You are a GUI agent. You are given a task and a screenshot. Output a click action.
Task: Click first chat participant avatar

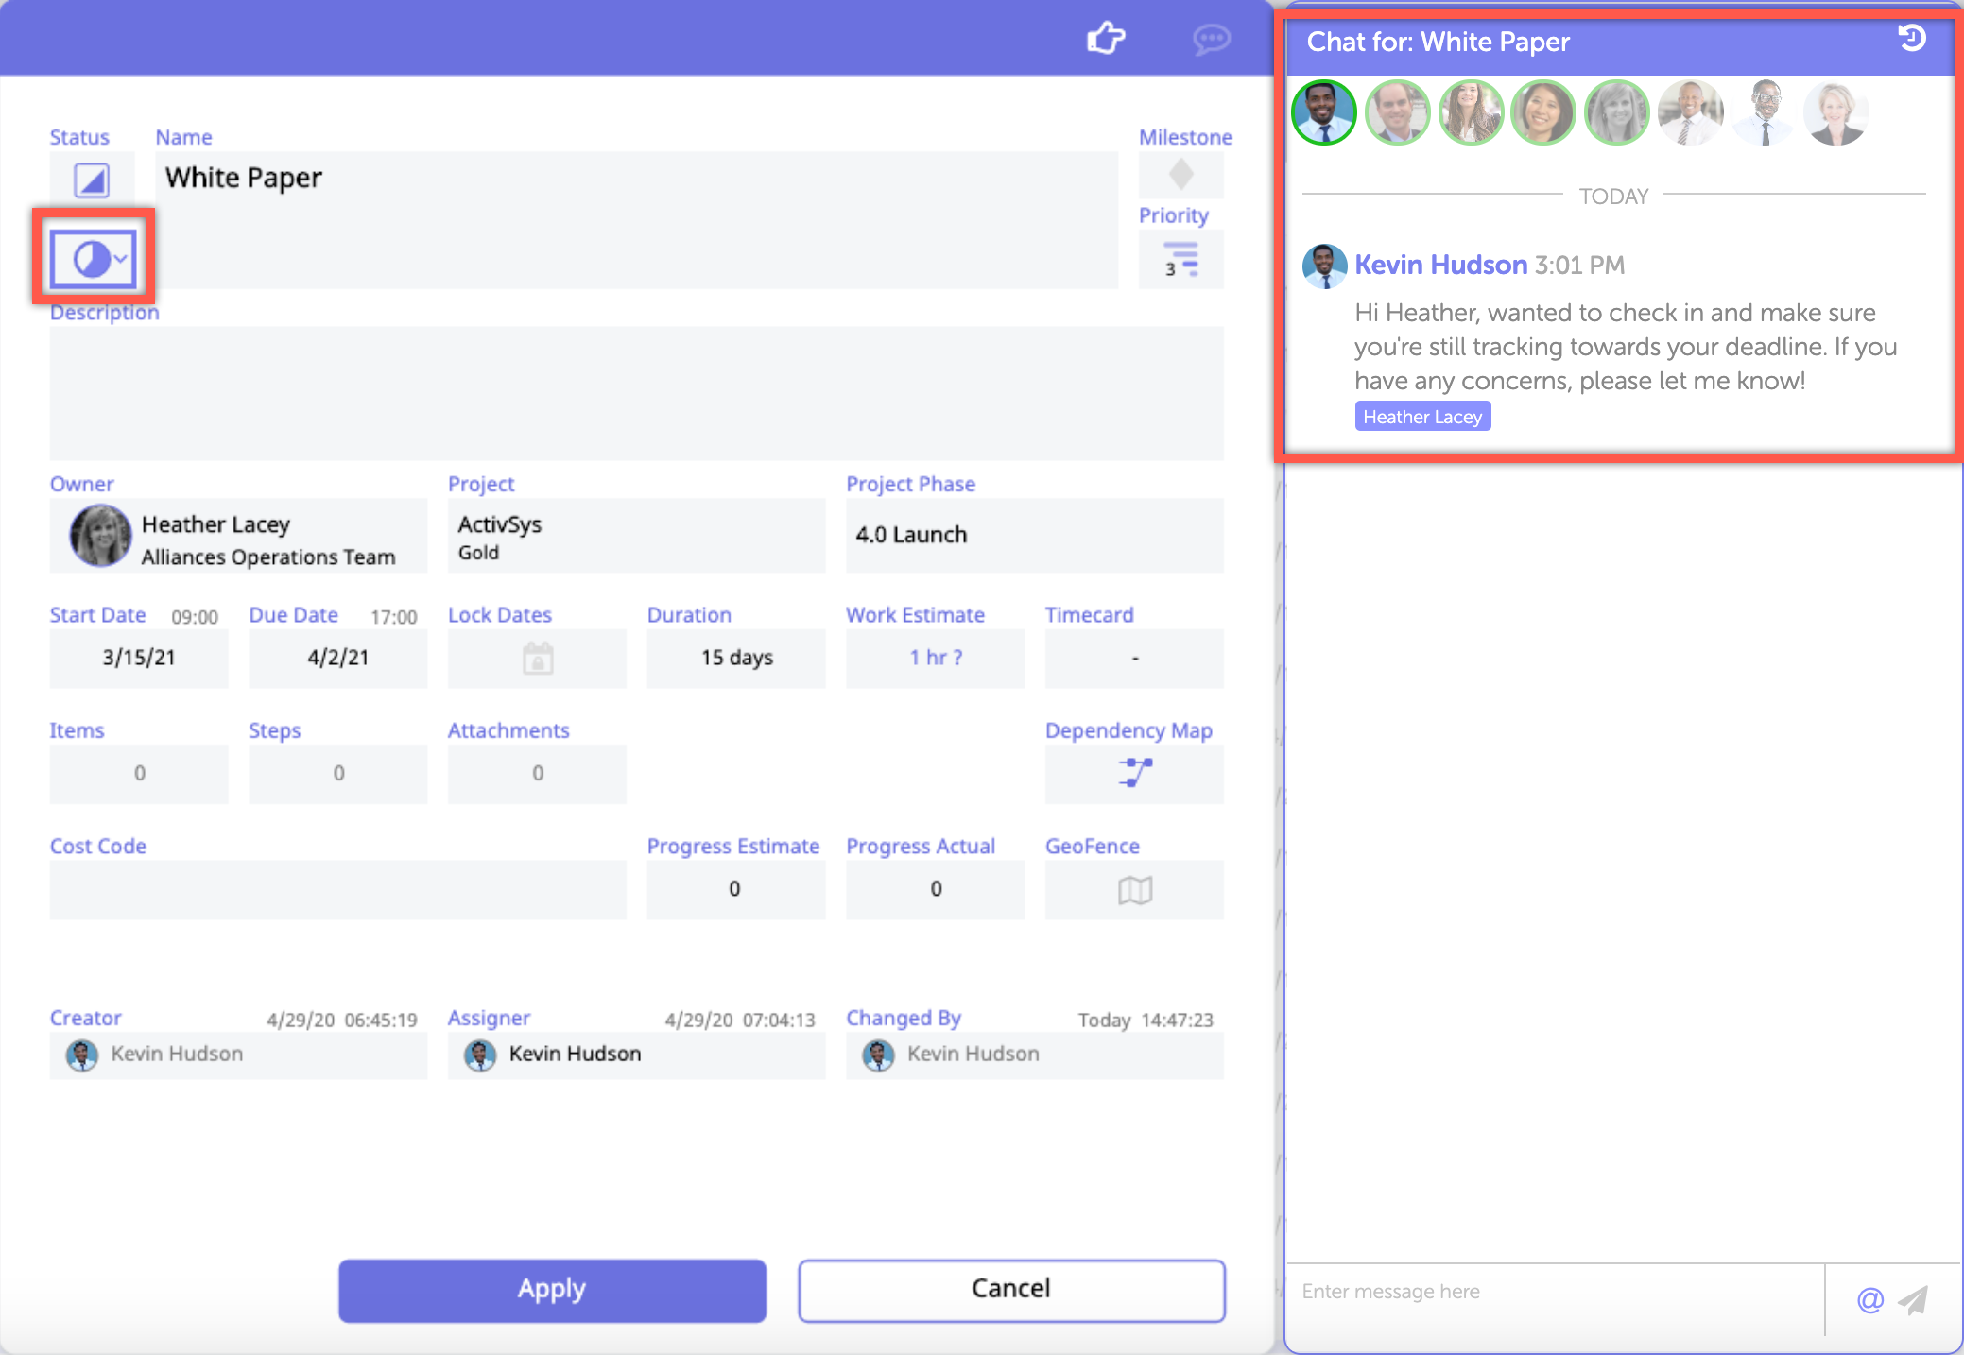(1324, 112)
